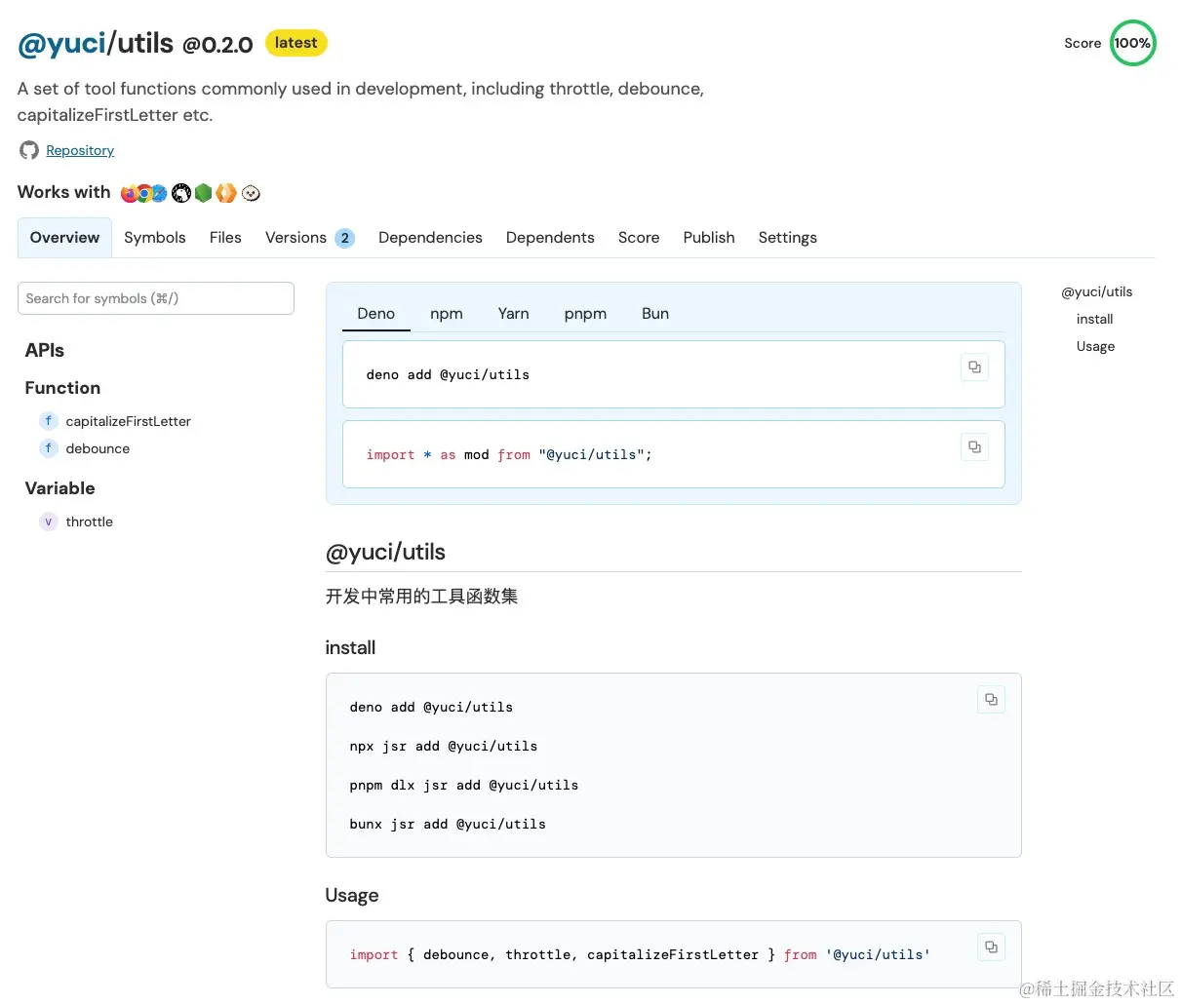1181x1005 pixels.
Task: Click the @yuci/utils README heading
Action: click(x=385, y=552)
